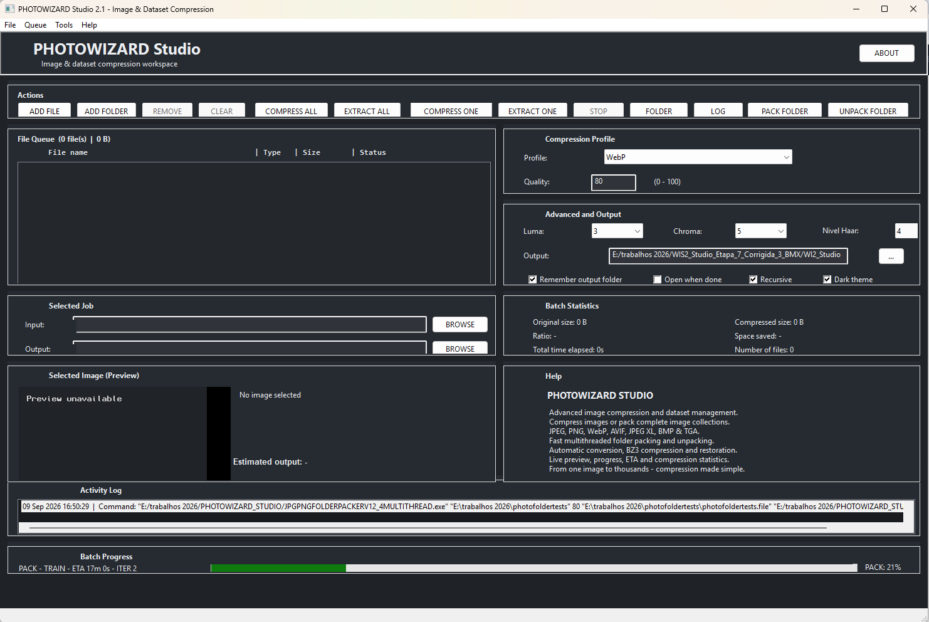Toggle Remember output folder checkbox

pyautogui.click(x=533, y=280)
